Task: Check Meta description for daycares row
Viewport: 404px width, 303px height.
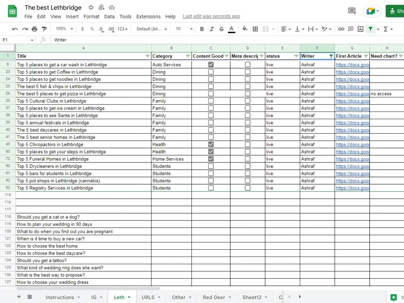Action: [248, 130]
